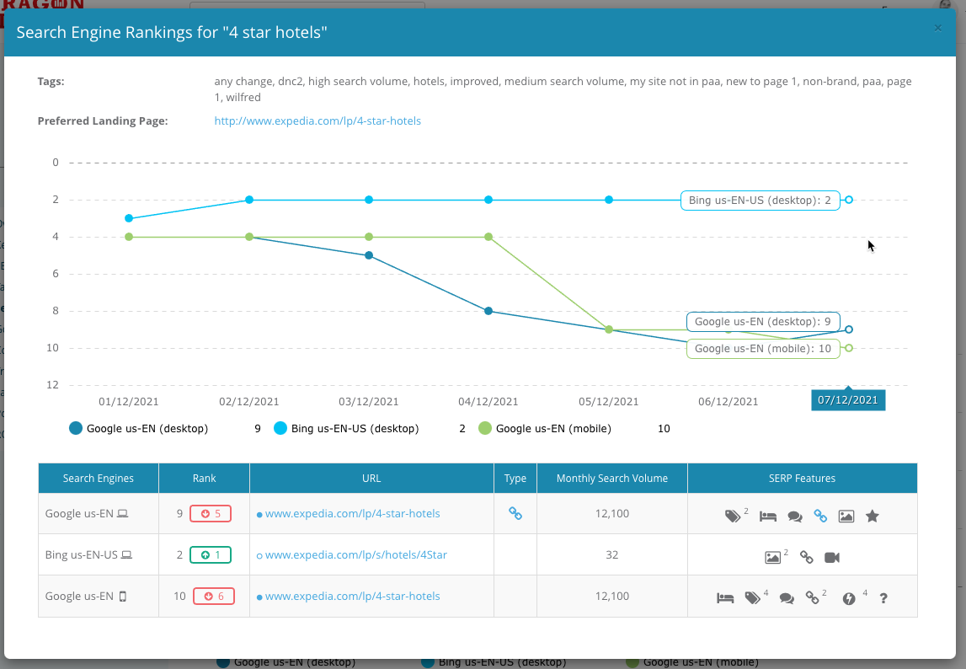Click the price tag icon in Google desktop row

[x=733, y=516]
